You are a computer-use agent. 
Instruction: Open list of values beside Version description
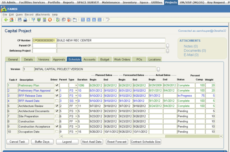coord(158,69)
